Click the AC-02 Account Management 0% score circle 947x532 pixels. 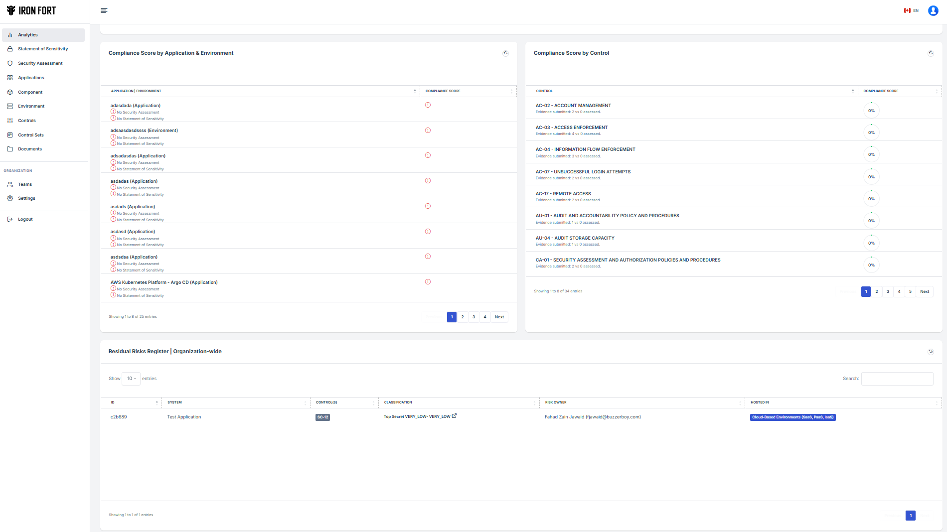pyautogui.click(x=871, y=111)
